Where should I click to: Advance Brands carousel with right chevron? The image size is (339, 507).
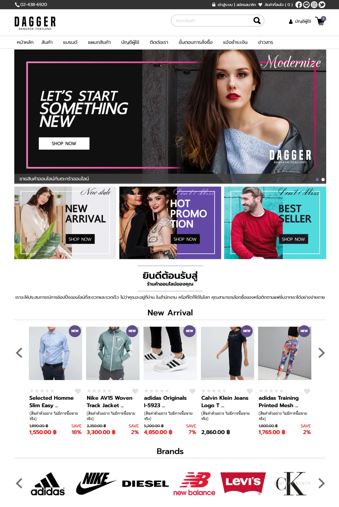[x=321, y=483]
